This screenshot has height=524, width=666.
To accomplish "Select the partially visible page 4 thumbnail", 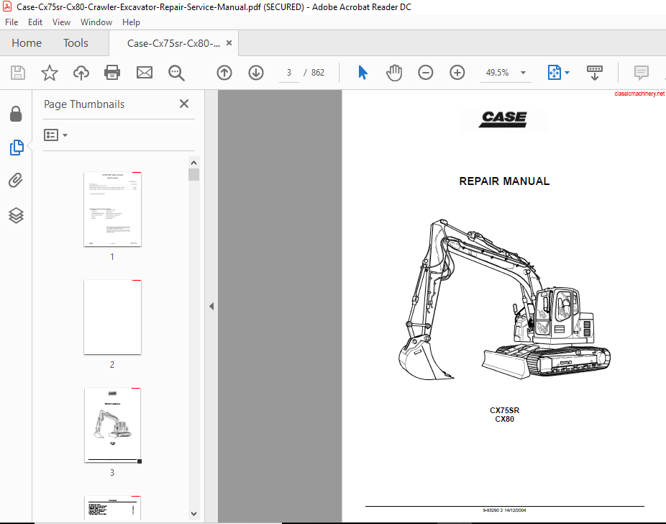I will [x=112, y=507].
